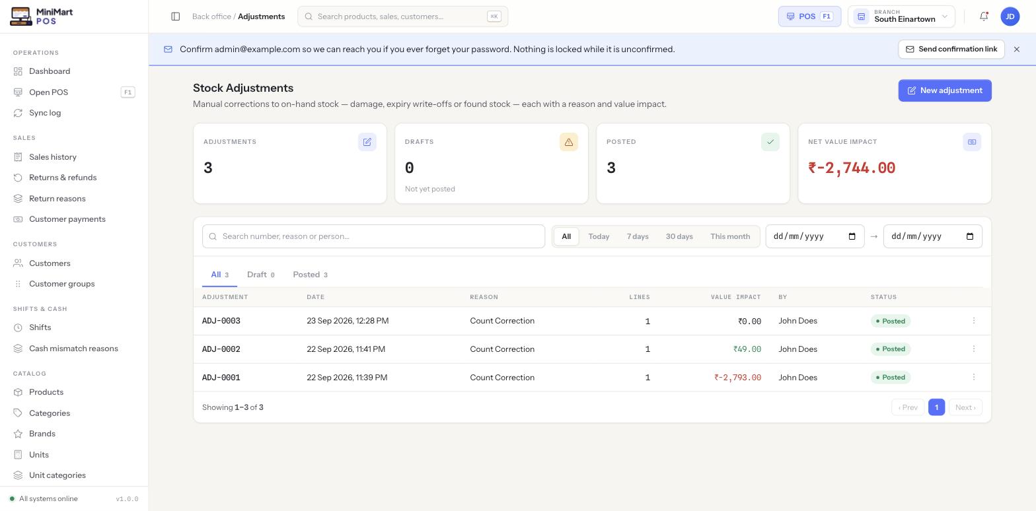Open POS from the sidebar
The width and height of the screenshot is (1036, 511).
click(74, 92)
